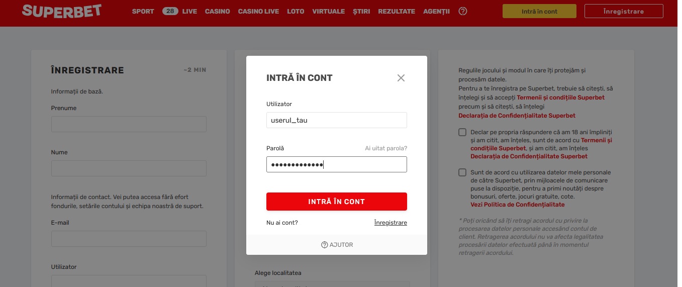Click the Alege localitatea label
682x287 pixels.
pos(278,273)
